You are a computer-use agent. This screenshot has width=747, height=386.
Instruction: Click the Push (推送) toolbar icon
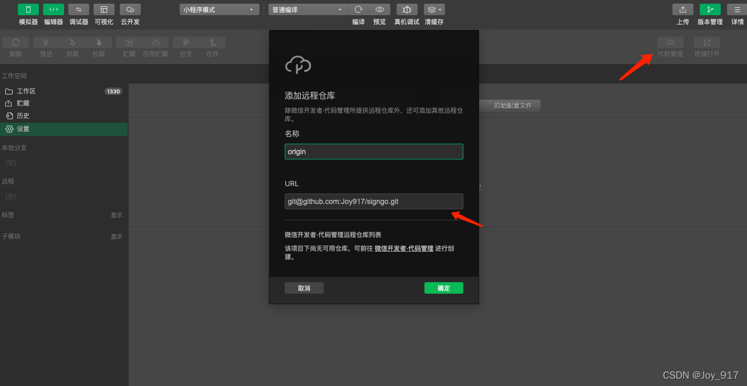pyautogui.click(x=46, y=42)
